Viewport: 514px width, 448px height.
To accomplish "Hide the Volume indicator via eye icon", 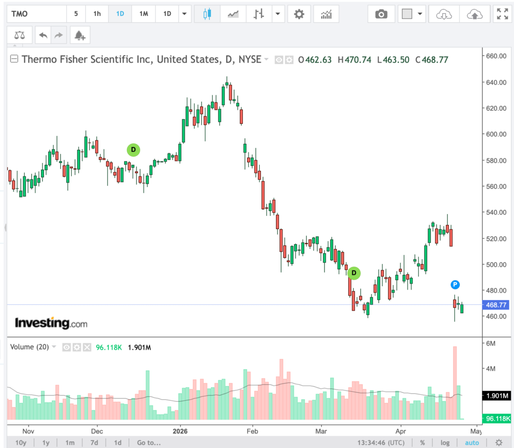I will [x=66, y=347].
